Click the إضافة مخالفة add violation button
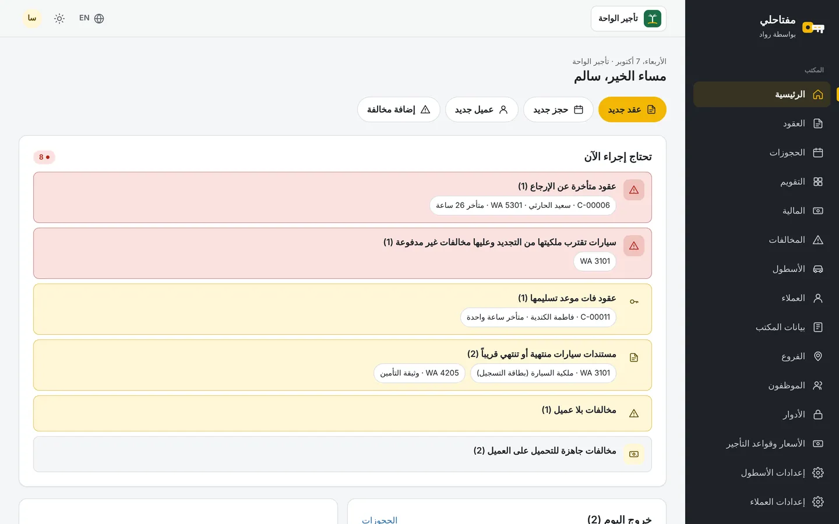The height and width of the screenshot is (524, 839). [x=399, y=109]
